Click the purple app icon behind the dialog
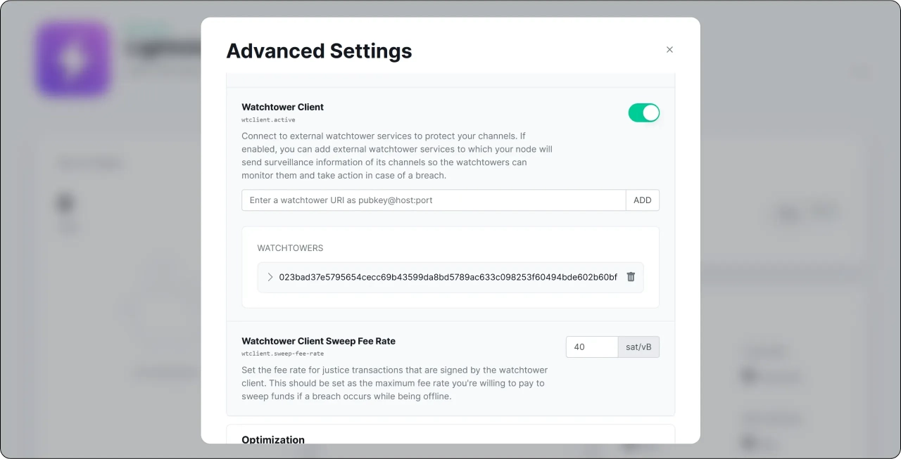901x459 pixels. click(x=73, y=59)
